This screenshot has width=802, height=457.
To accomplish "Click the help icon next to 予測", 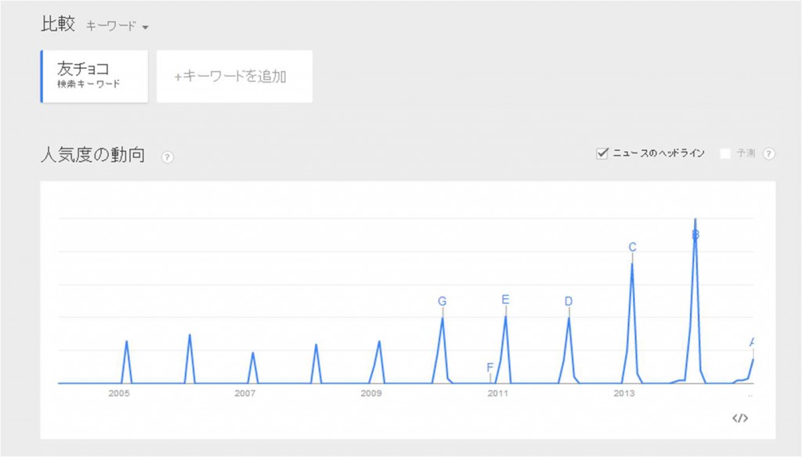I will [x=768, y=153].
